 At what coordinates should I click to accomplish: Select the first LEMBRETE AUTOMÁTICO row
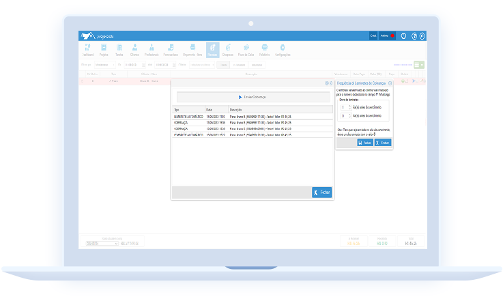pos(189,117)
